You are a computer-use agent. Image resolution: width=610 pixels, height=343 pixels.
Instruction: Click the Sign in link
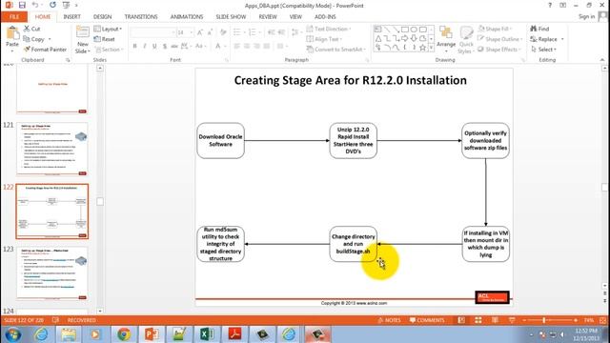point(586,16)
